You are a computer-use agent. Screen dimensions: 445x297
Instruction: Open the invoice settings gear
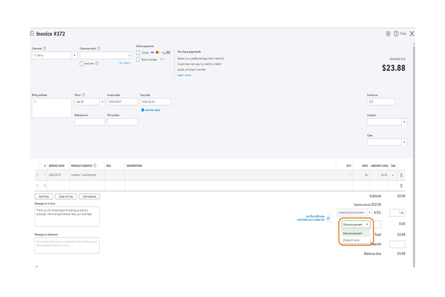click(x=388, y=34)
